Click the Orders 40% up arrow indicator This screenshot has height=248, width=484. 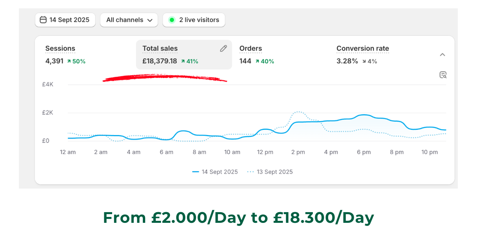pyautogui.click(x=257, y=61)
